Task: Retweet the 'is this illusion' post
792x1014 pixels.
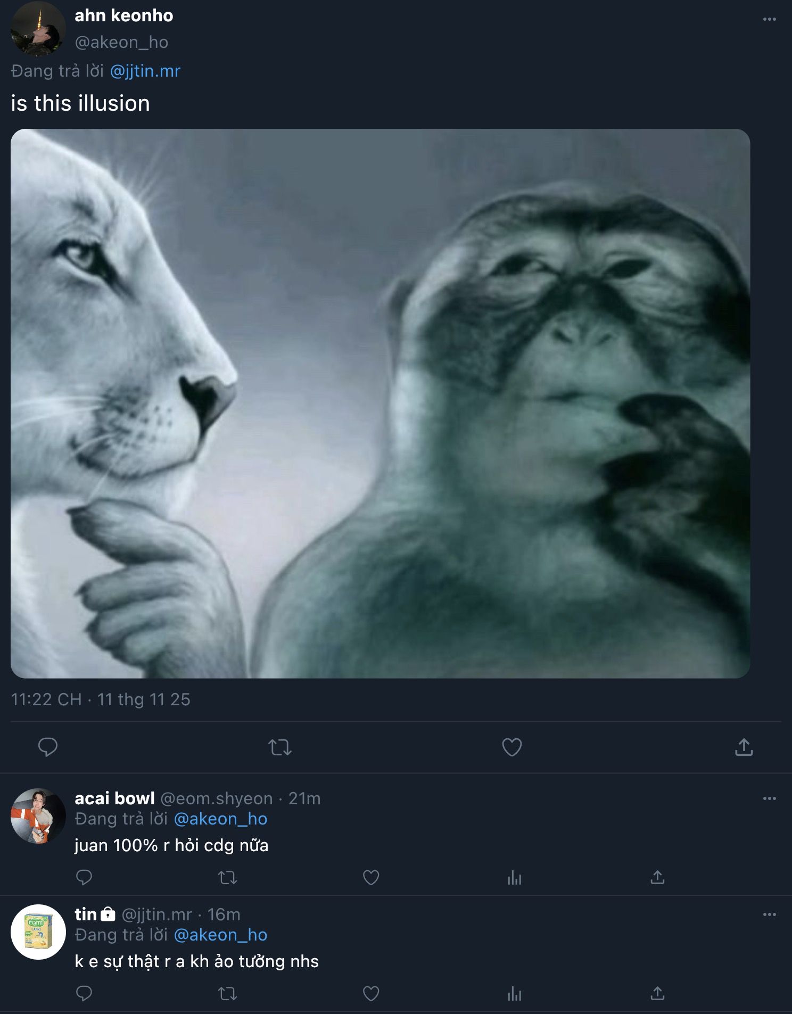Action: 280,747
